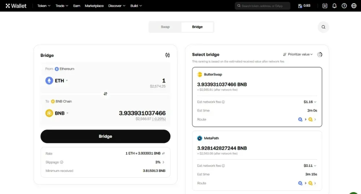
Task: Expand the ButterSwap route details chevron
Action: [x=315, y=119]
